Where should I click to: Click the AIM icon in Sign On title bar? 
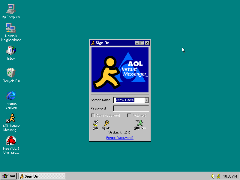(93, 43)
